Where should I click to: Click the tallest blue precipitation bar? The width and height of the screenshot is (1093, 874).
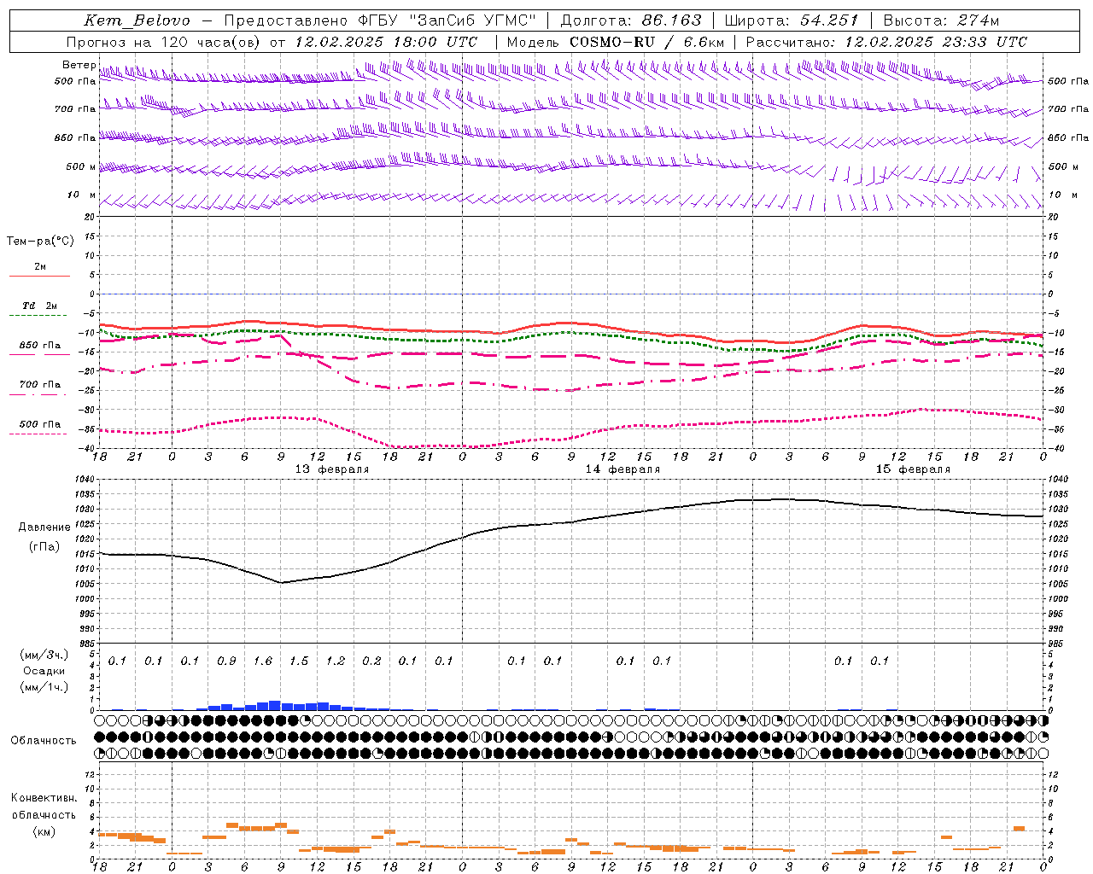click(275, 705)
